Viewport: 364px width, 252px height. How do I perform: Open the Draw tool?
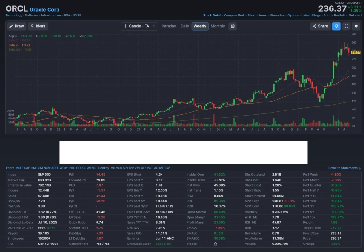point(16,26)
